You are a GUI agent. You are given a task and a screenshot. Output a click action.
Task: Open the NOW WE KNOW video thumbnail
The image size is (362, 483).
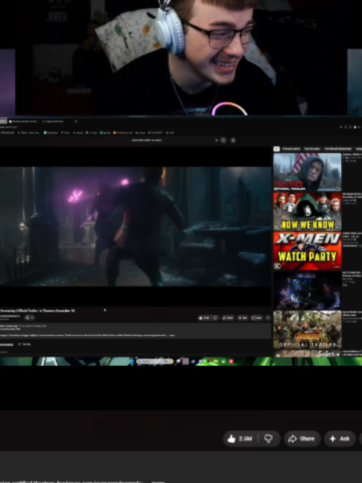pyautogui.click(x=307, y=212)
